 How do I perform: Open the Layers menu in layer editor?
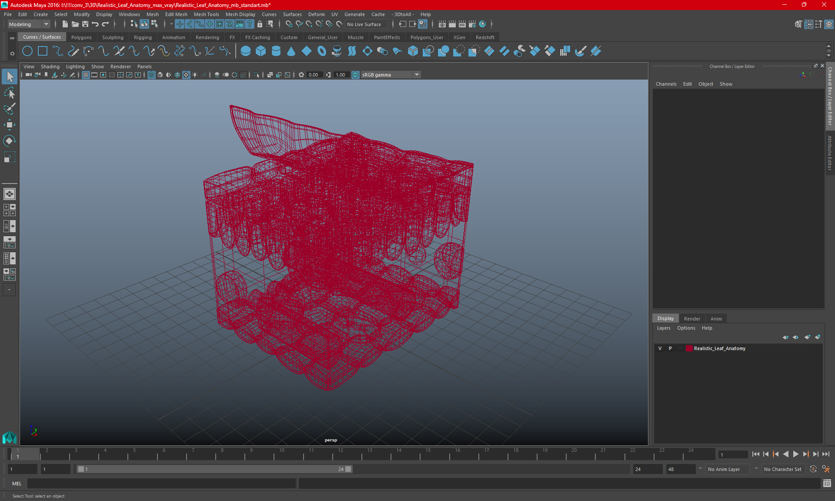663,328
